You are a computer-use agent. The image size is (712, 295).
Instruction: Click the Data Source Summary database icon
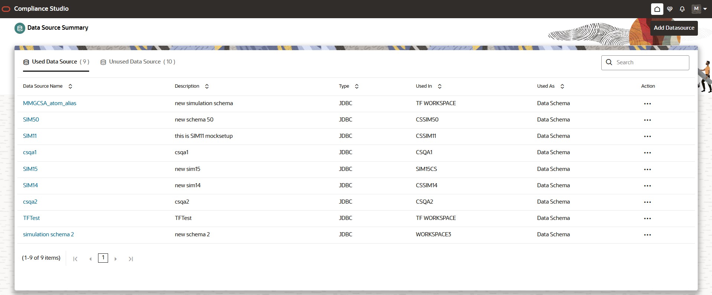coord(20,28)
